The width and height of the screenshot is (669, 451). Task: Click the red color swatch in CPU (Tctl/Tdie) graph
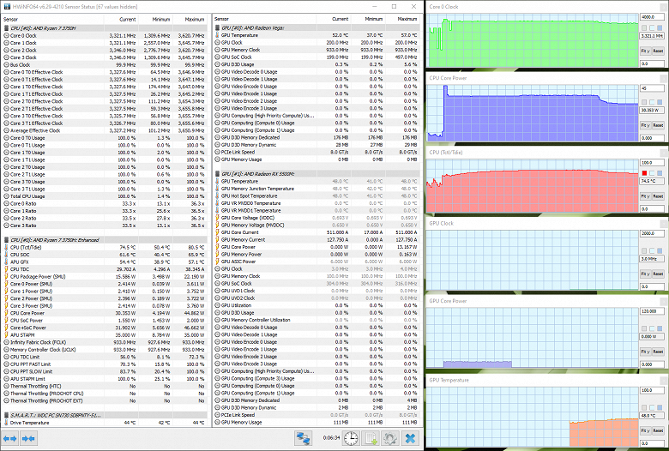click(x=644, y=173)
